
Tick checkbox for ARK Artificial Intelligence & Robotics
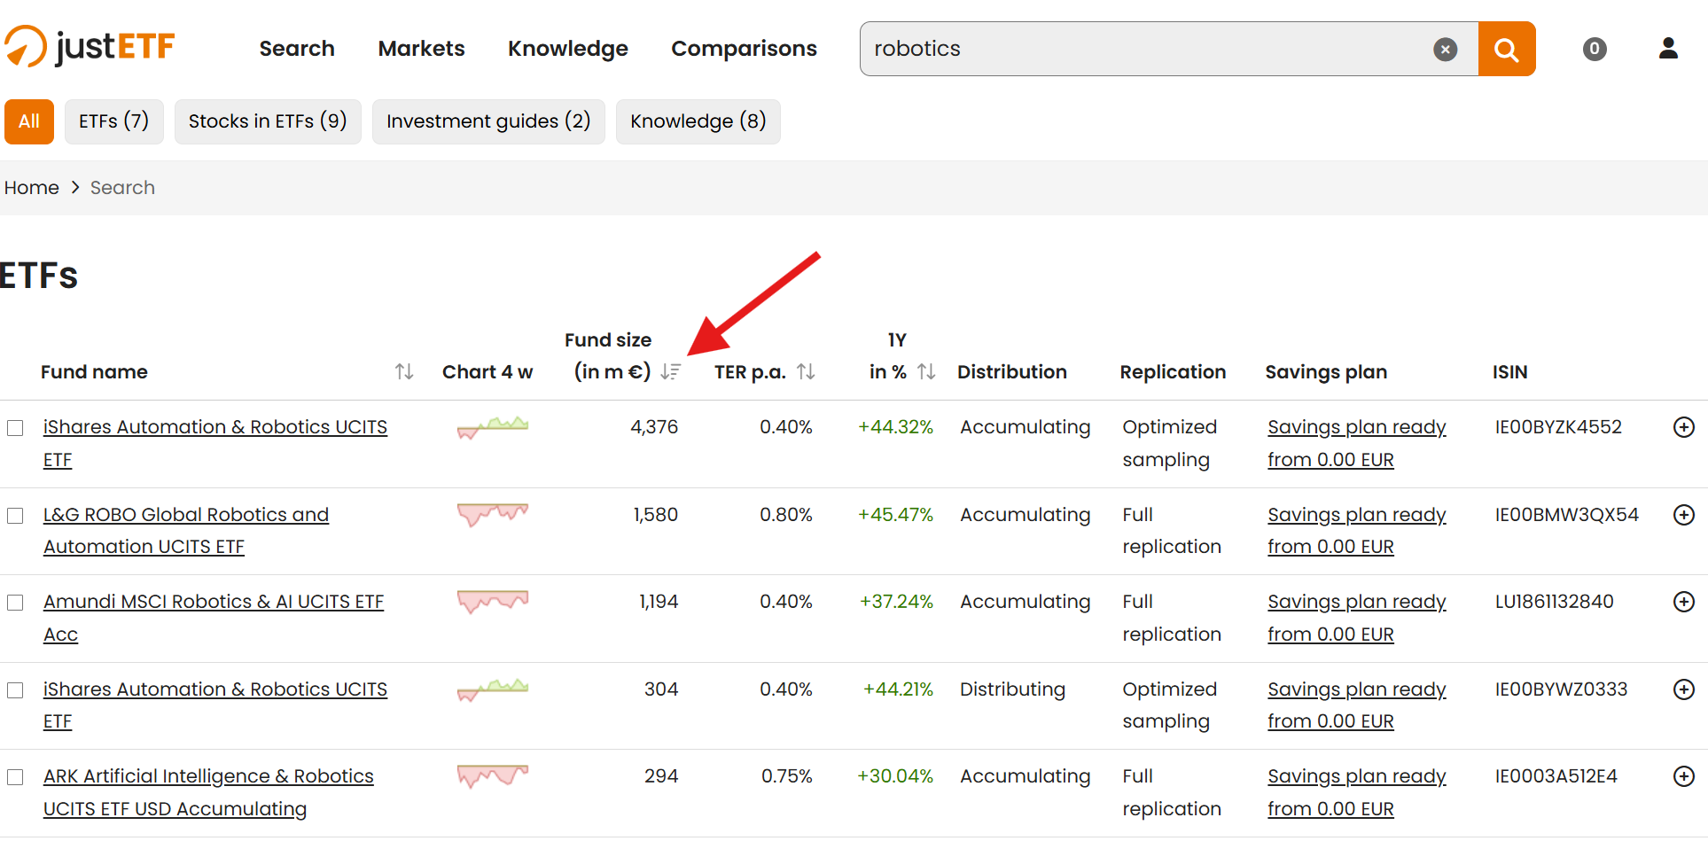[15, 777]
